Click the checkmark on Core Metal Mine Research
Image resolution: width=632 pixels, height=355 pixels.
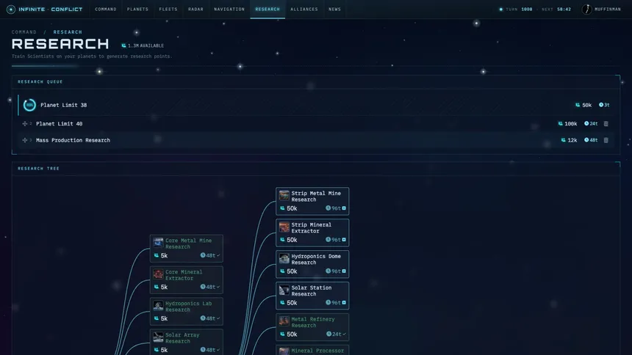218,255
